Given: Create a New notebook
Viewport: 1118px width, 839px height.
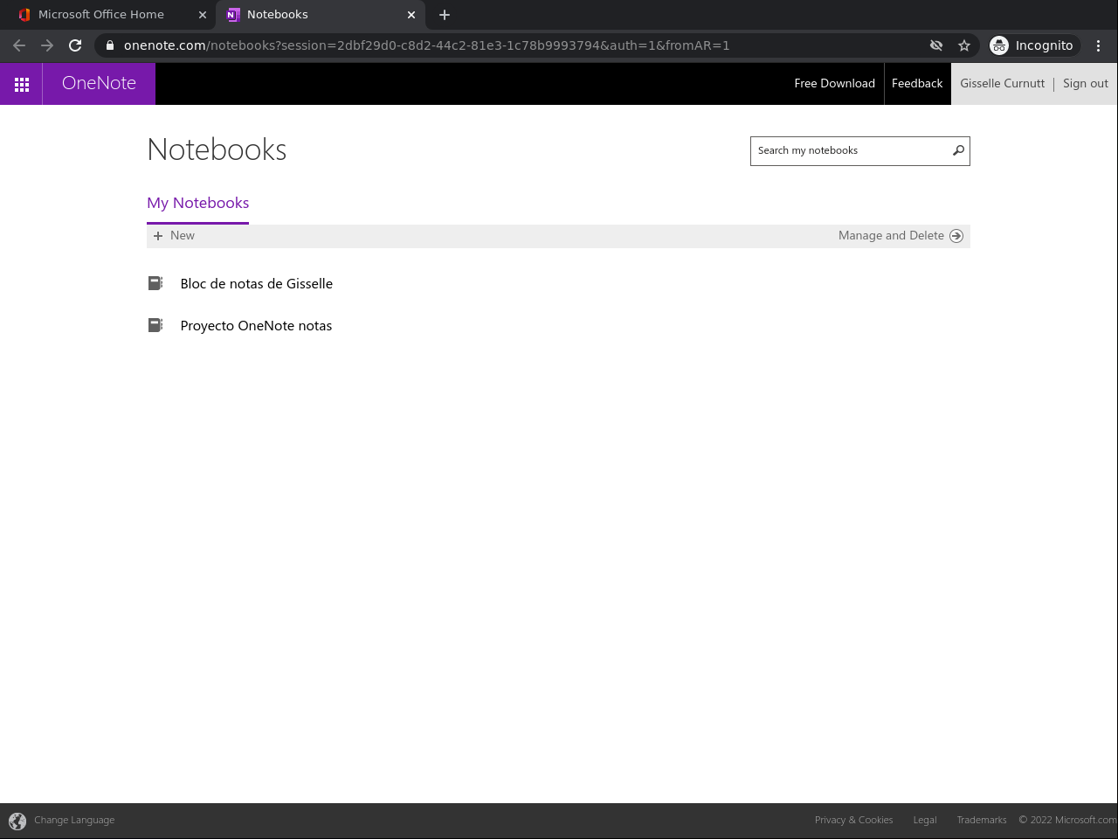Looking at the screenshot, I should [174, 236].
